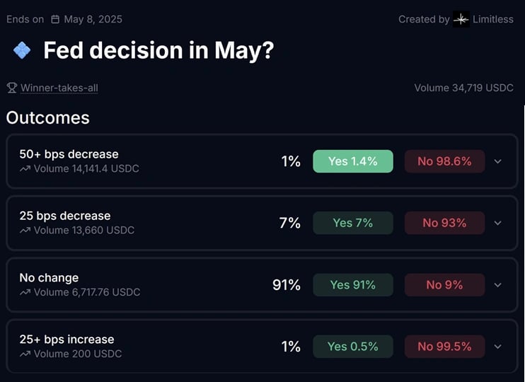Expand the 25+ bps increase outcome chevron
This screenshot has width=525, height=382.
click(x=498, y=347)
